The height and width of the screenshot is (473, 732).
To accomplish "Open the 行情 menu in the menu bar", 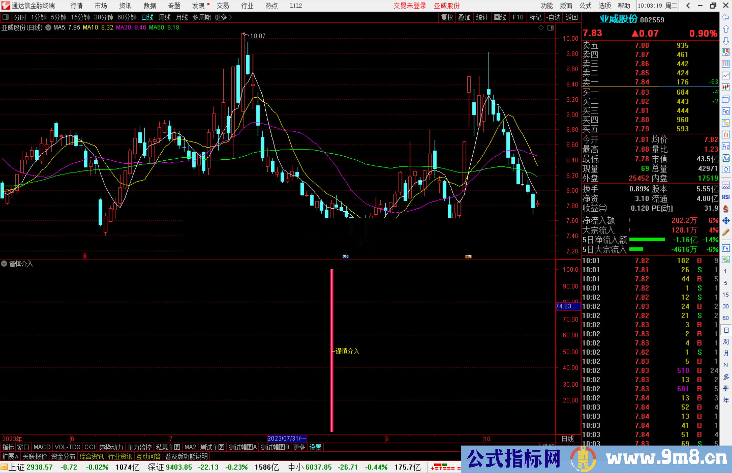I will (76, 5).
